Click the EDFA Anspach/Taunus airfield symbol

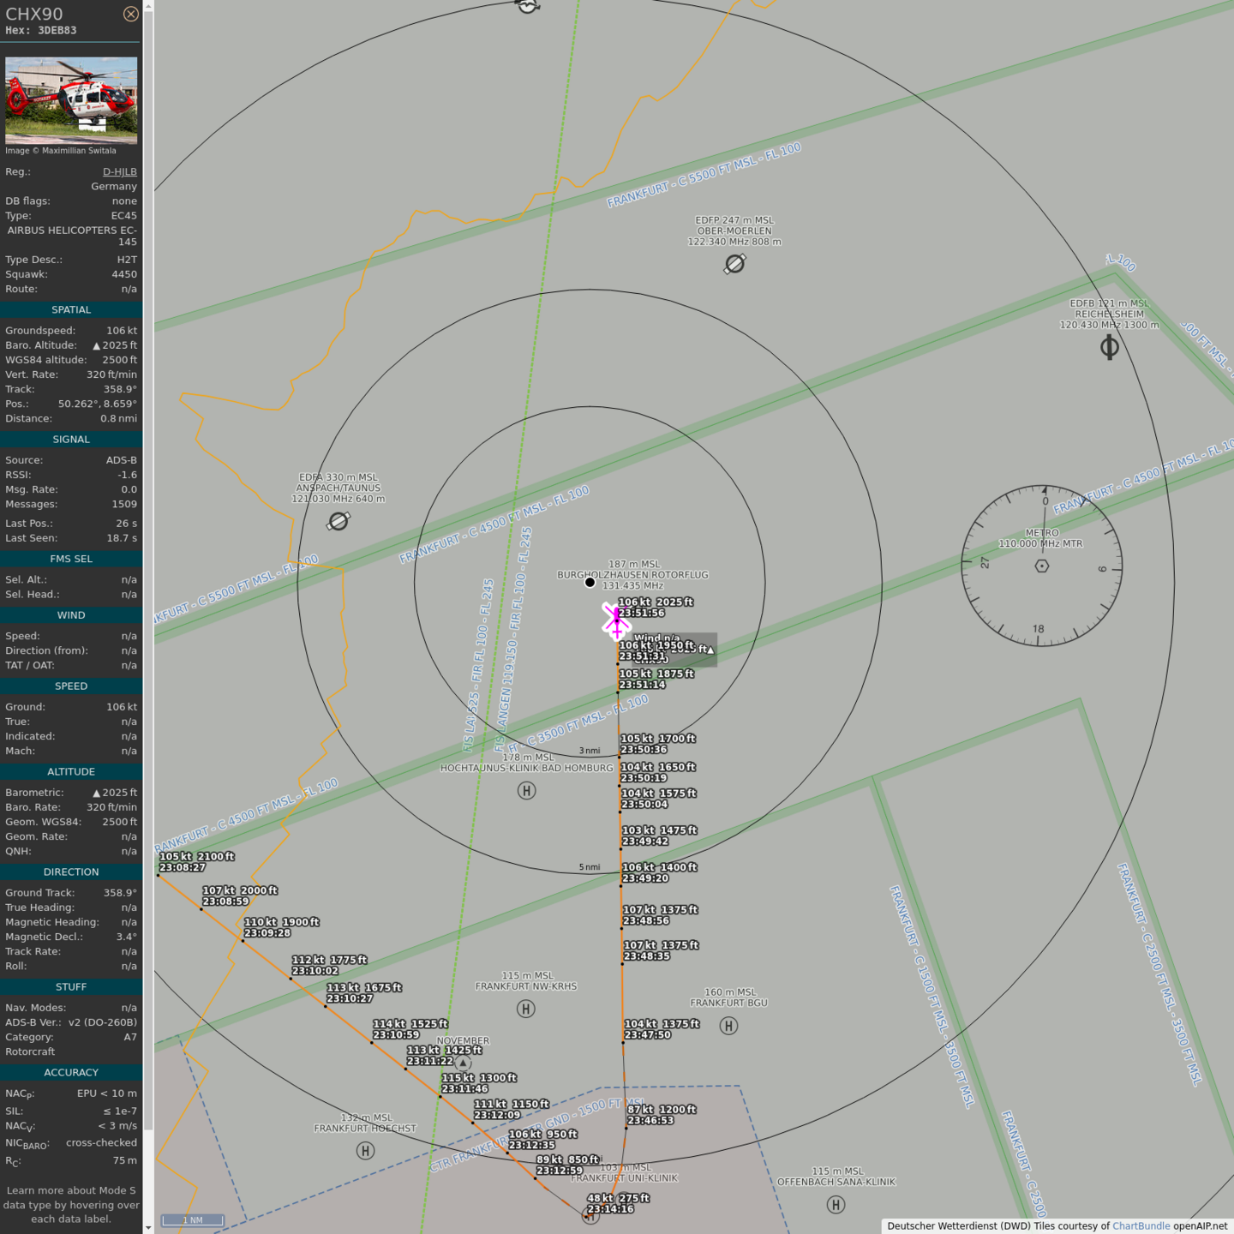pos(339,521)
